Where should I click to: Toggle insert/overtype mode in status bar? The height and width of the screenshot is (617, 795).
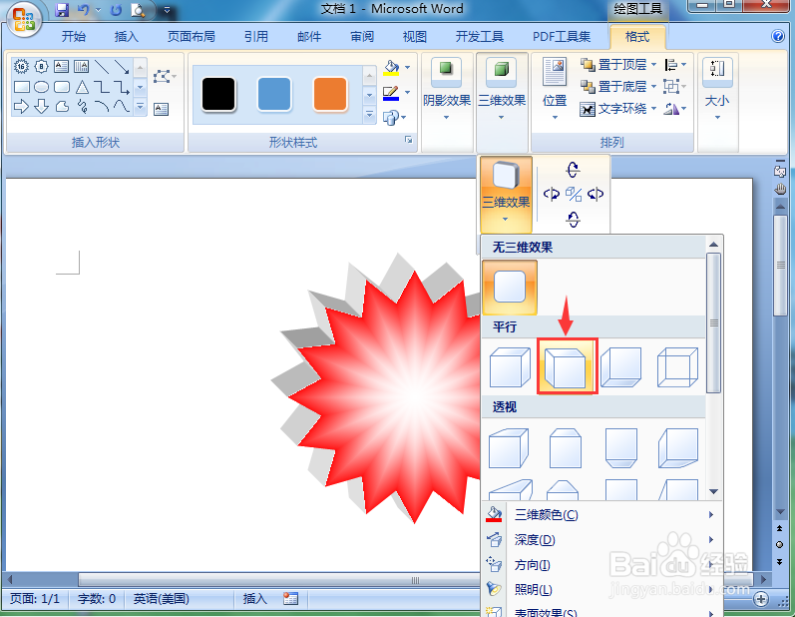pyautogui.click(x=254, y=599)
